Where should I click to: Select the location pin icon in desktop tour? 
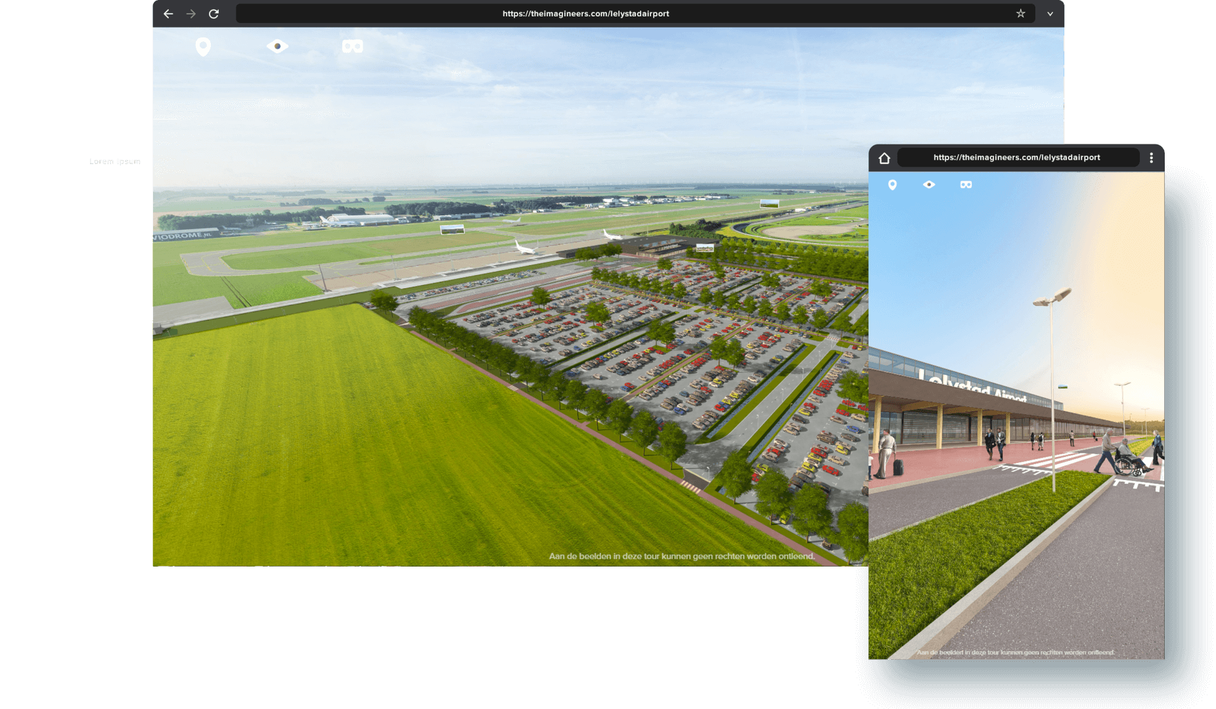click(203, 46)
